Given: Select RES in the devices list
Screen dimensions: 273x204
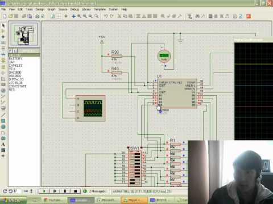Looking at the screenshot, I should coord(11,90).
